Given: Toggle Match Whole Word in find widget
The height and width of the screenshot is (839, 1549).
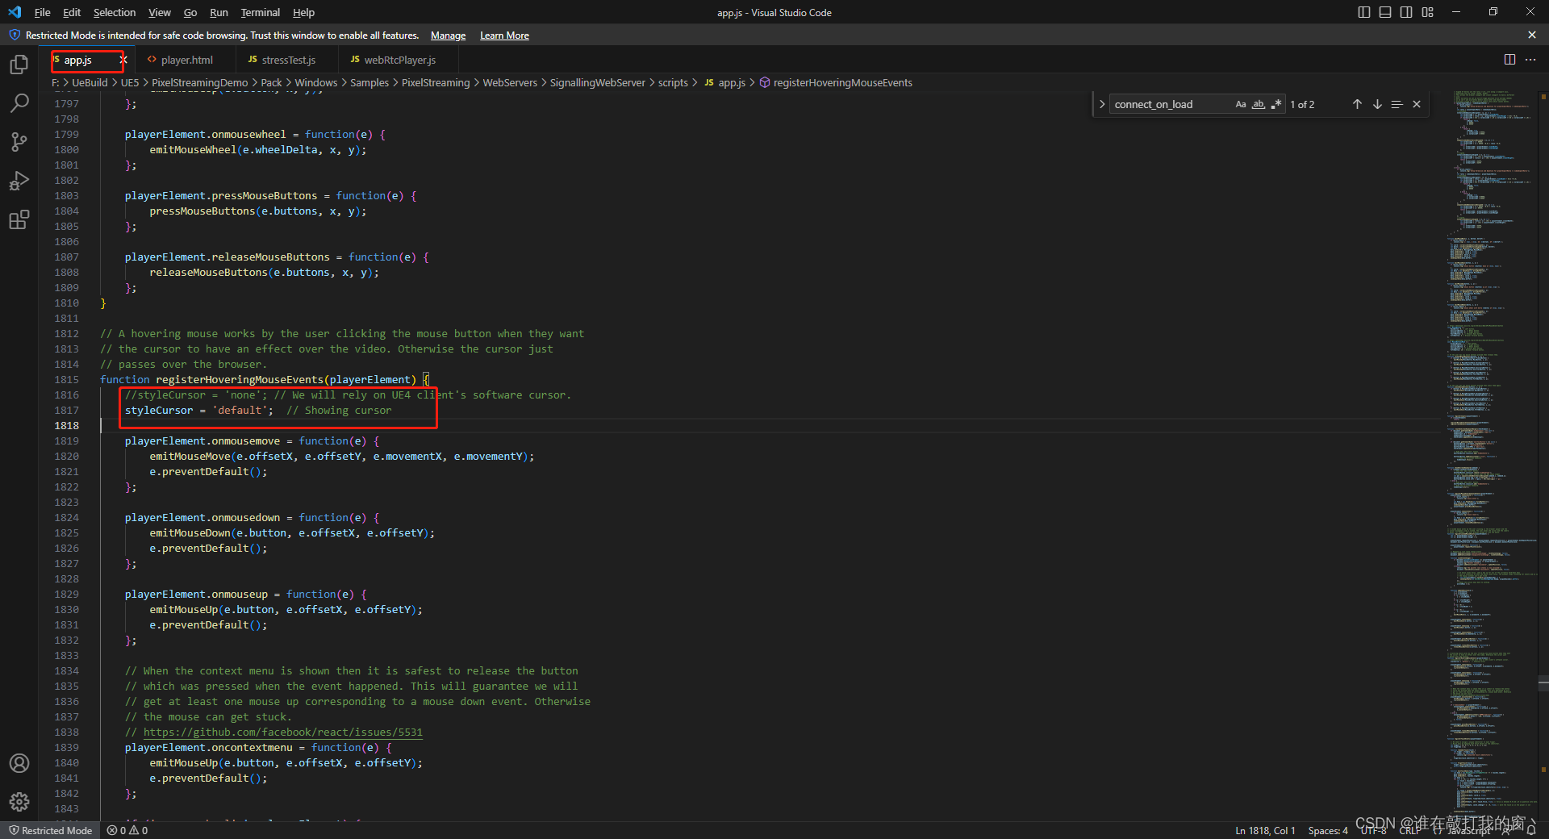Looking at the screenshot, I should pyautogui.click(x=1259, y=104).
